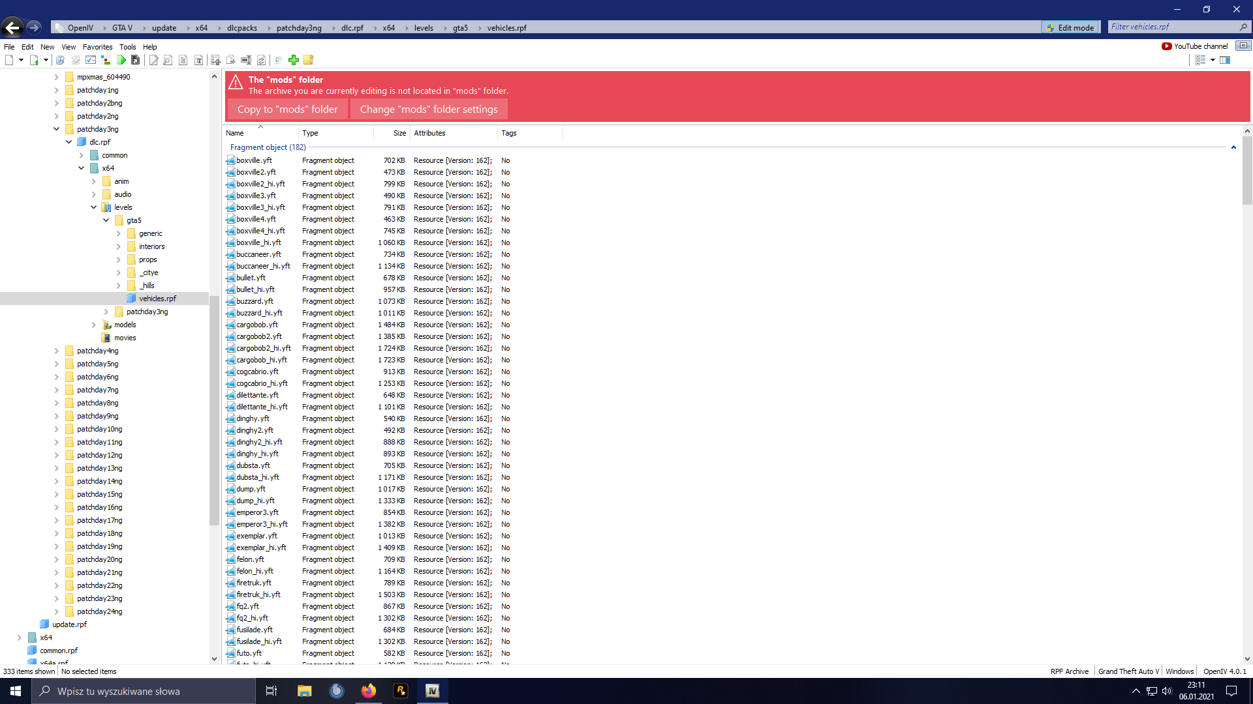
Task: Click the green play arrow toolbar icon
Action: click(x=121, y=60)
